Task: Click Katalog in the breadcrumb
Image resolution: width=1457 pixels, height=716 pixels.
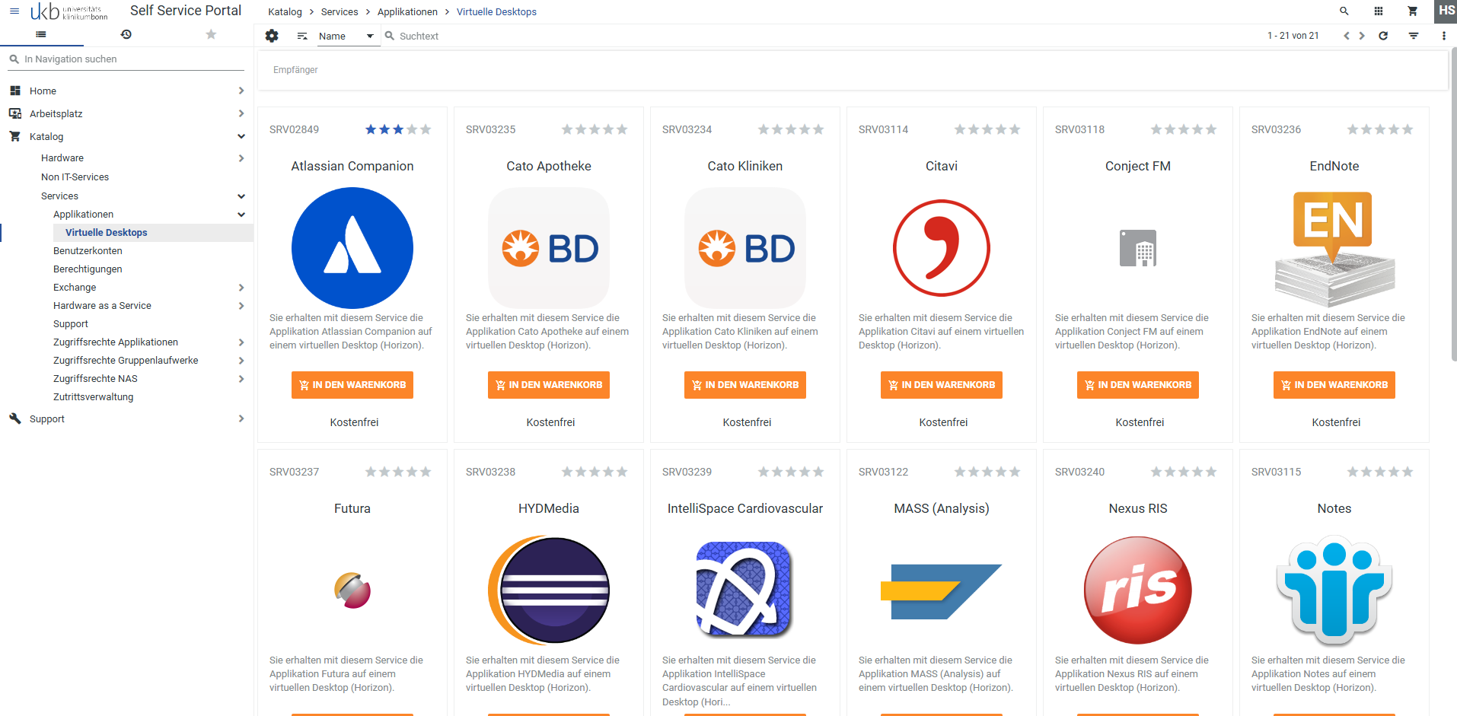Action: pos(285,11)
